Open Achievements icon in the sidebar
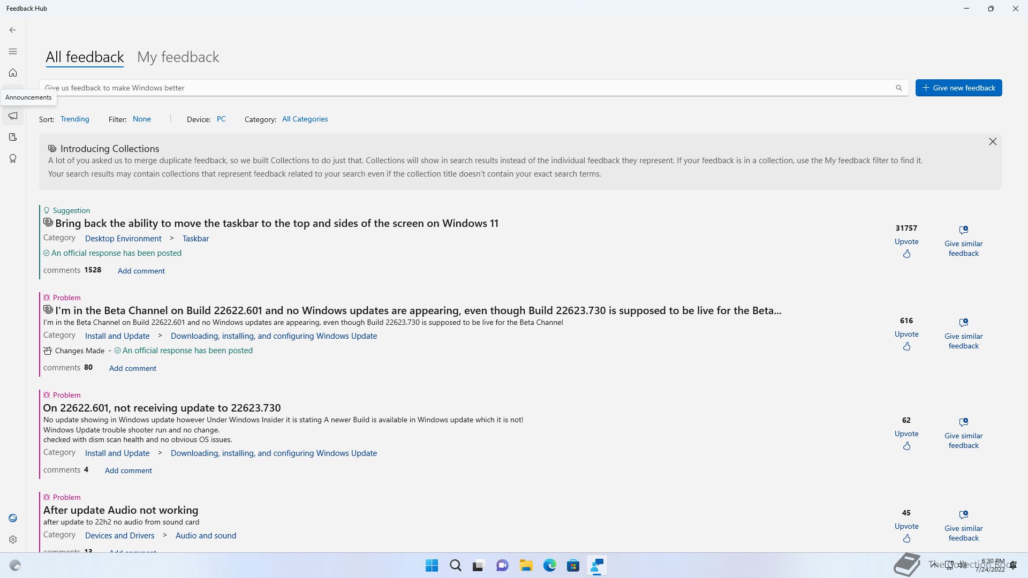 [x=13, y=158]
